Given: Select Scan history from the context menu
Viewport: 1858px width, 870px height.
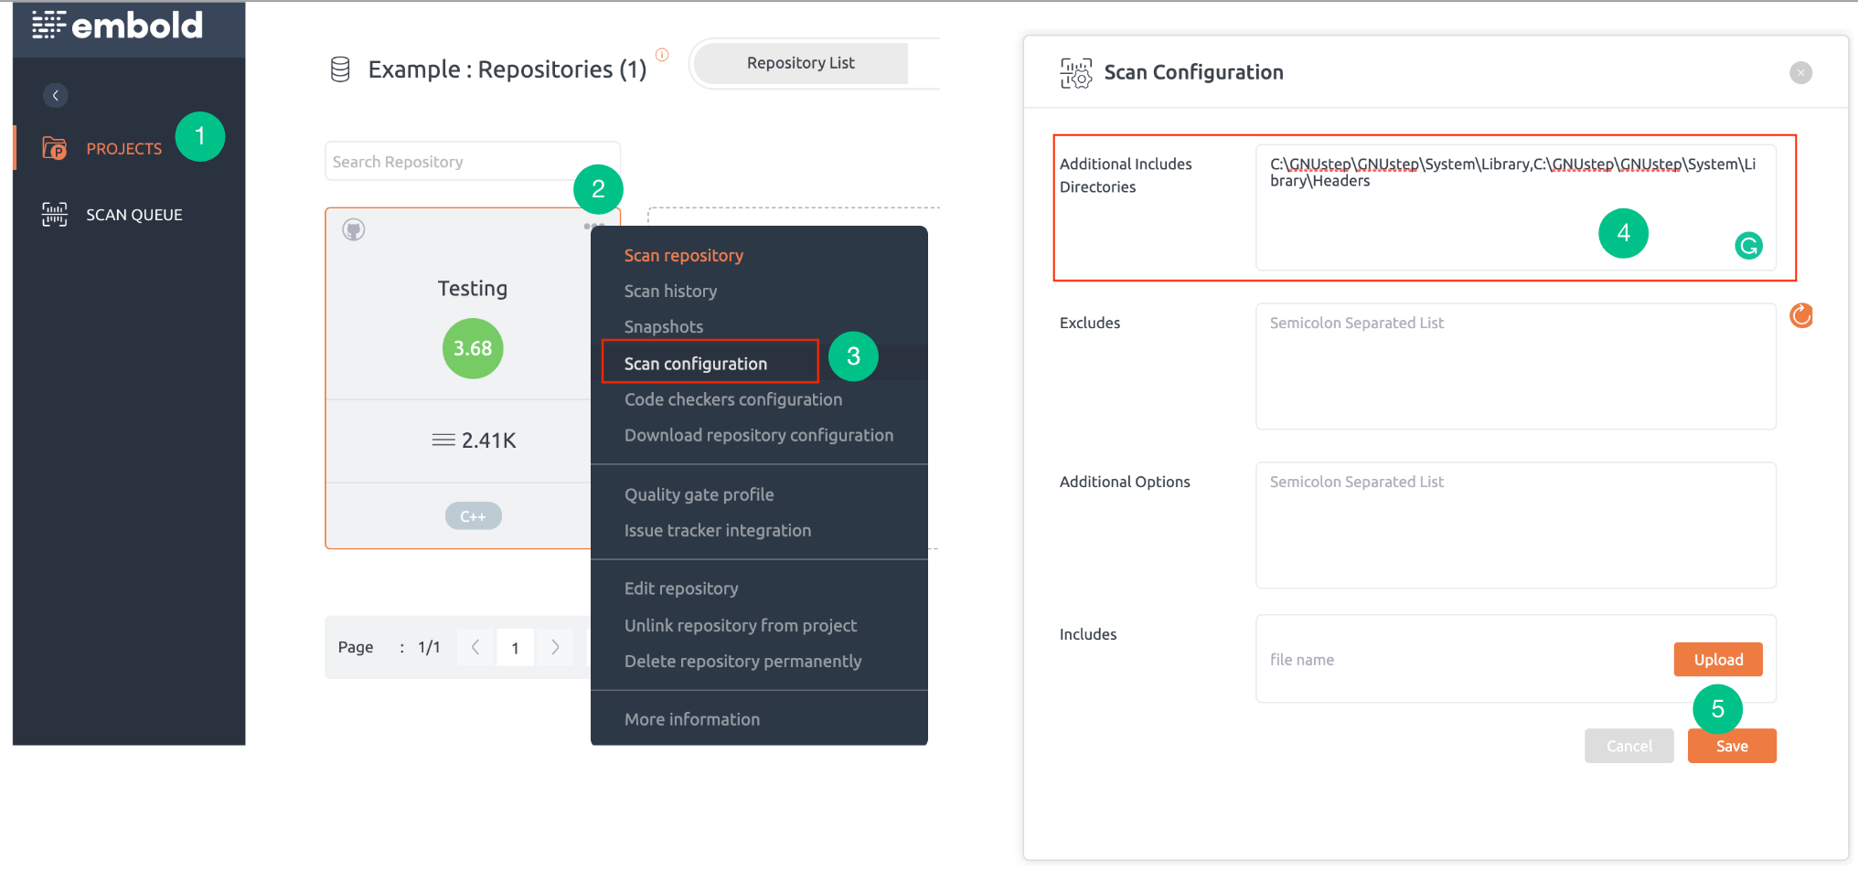Looking at the screenshot, I should [x=670, y=291].
